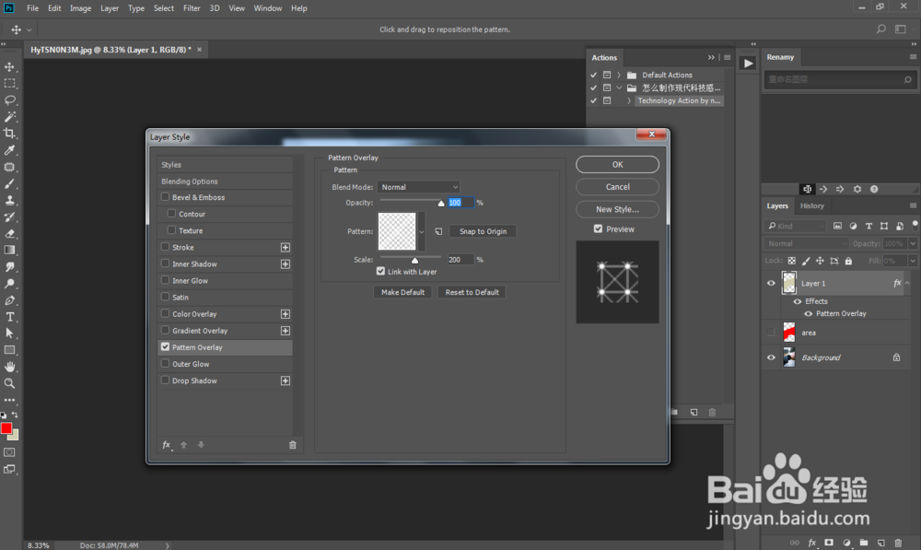This screenshot has width=921, height=550.
Task: Click the red foreground color swatch
Action: click(x=6, y=428)
